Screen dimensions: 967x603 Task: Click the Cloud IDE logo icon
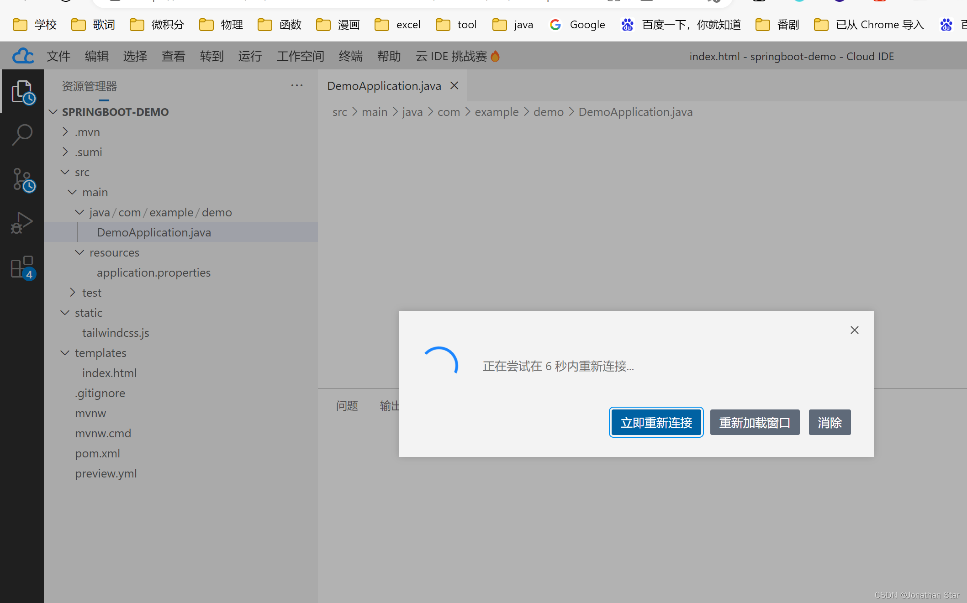pos(22,55)
